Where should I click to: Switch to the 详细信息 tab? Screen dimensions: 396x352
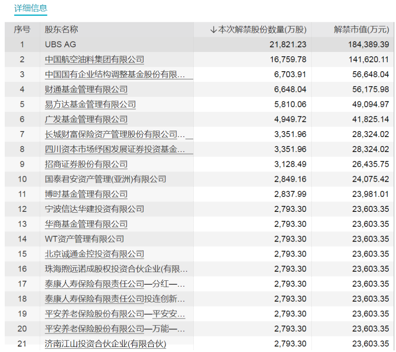30,8
